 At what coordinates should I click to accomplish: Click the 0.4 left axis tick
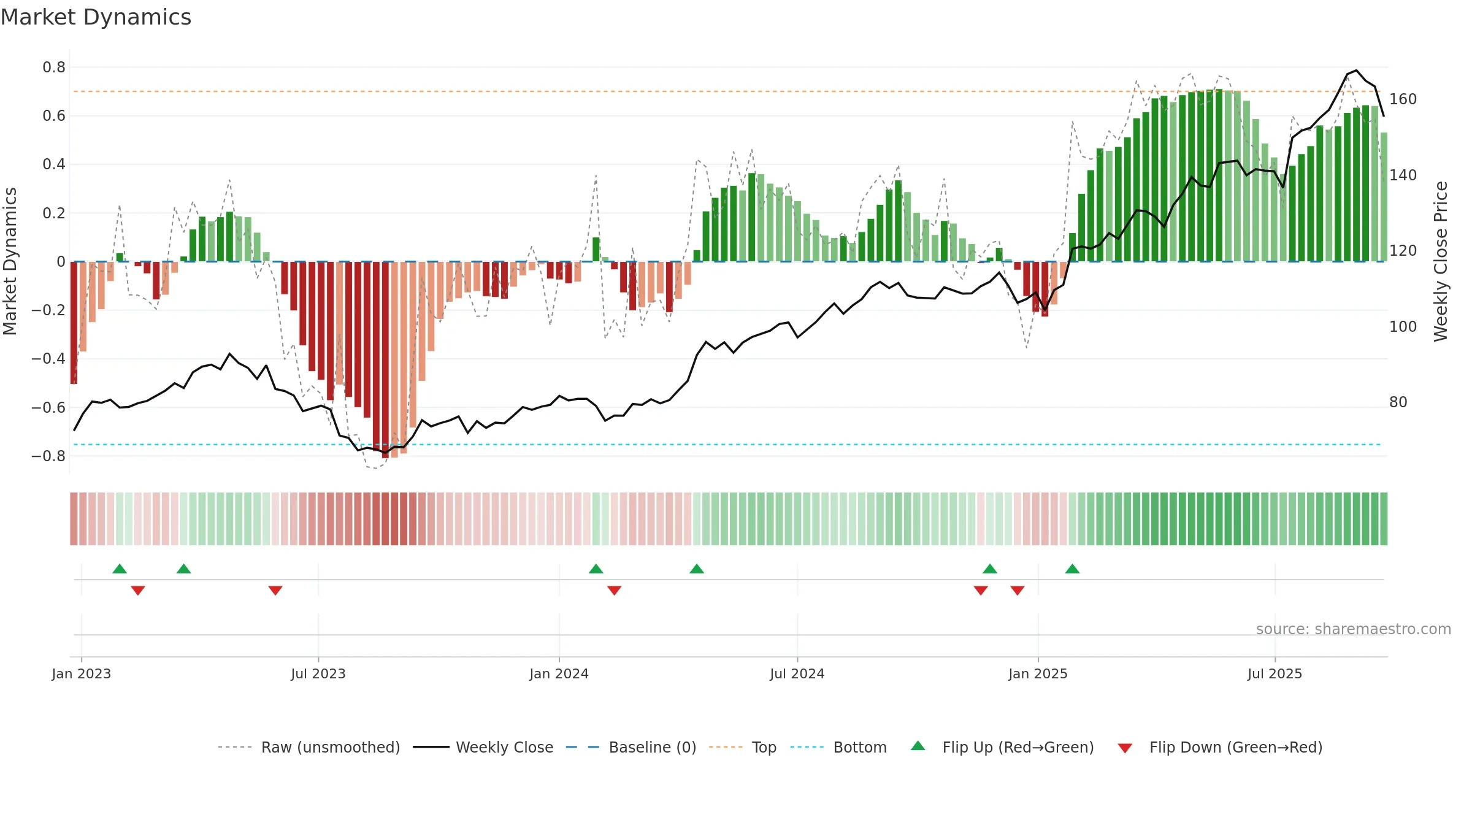pos(54,164)
